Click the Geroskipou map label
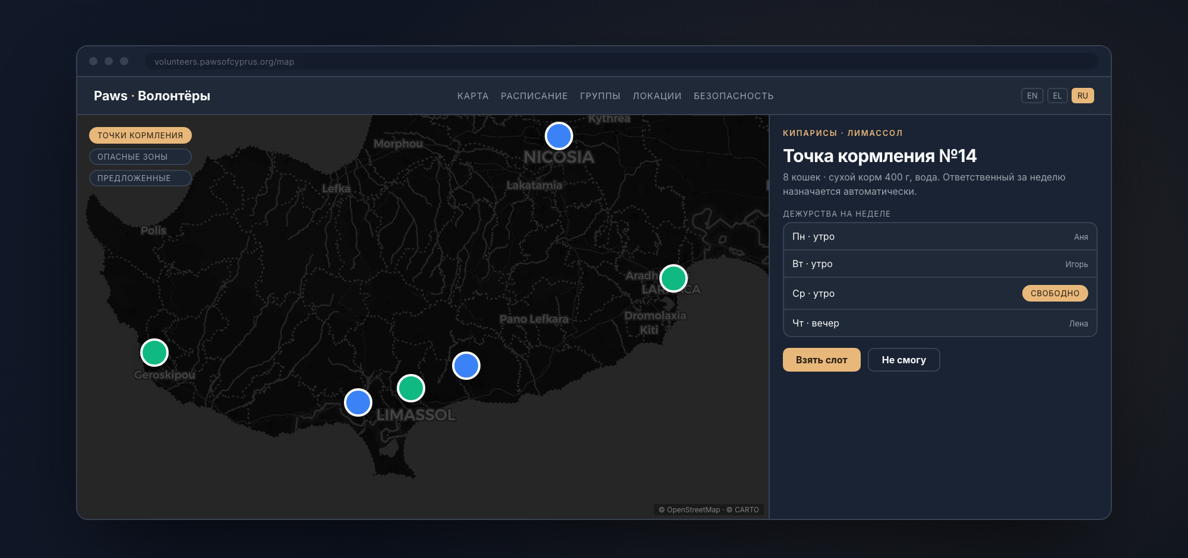The height and width of the screenshot is (558, 1188). (x=165, y=375)
